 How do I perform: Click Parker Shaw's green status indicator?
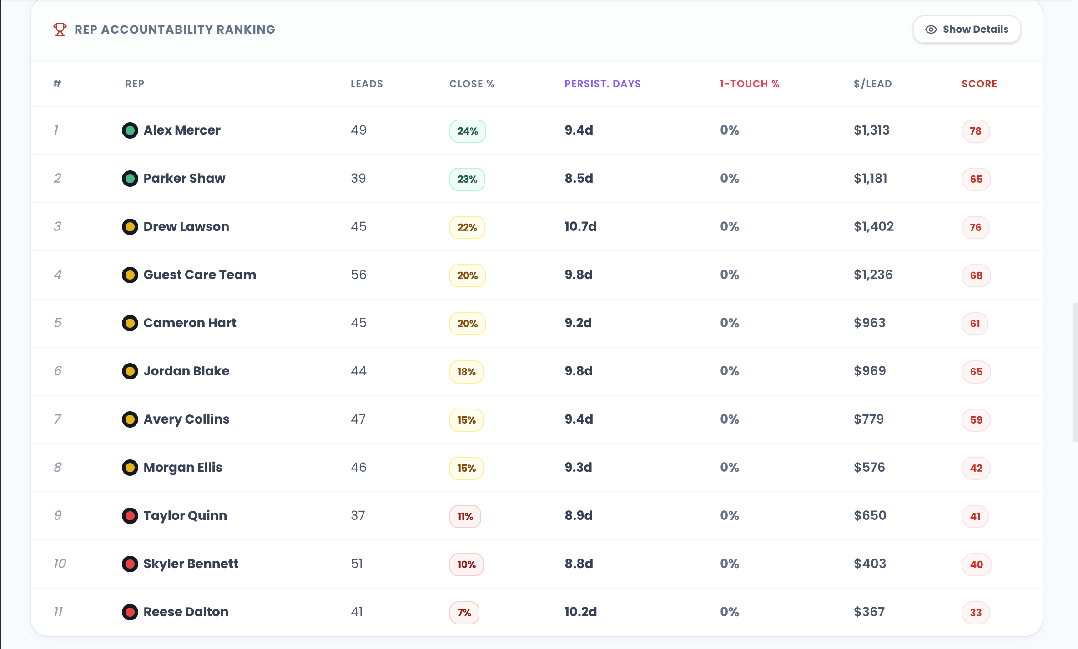coord(130,179)
